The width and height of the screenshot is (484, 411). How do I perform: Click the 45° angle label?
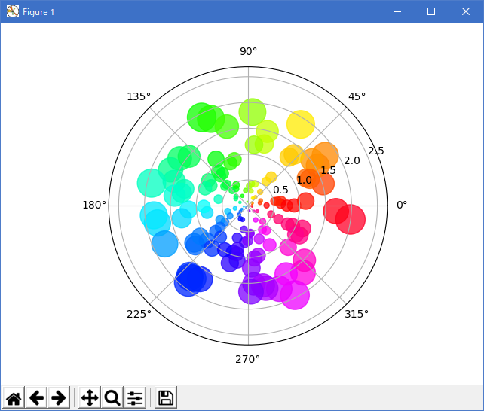357,96
